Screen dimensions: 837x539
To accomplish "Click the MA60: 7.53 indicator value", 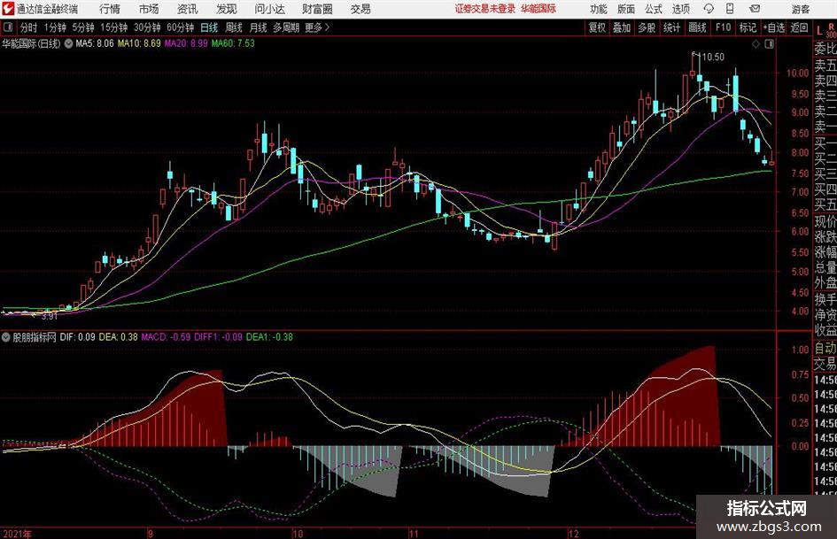I will pyautogui.click(x=233, y=43).
